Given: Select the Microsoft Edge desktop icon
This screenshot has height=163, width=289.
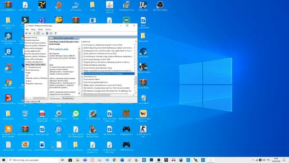Looking at the screenshot, I should pos(8,53).
